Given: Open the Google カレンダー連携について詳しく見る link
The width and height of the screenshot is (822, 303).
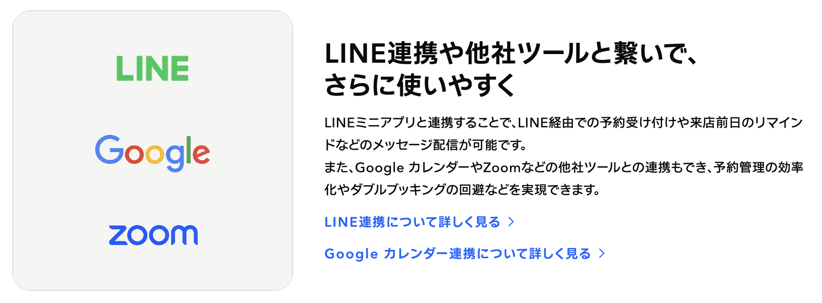Looking at the screenshot, I should pos(457,254).
